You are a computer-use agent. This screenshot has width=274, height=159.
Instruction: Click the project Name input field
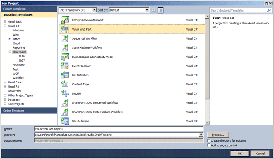click(x=119, y=129)
